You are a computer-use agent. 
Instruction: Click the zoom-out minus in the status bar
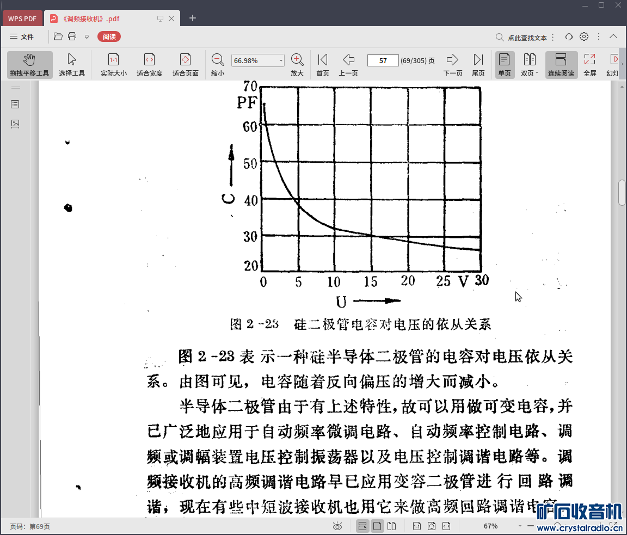(x=531, y=526)
